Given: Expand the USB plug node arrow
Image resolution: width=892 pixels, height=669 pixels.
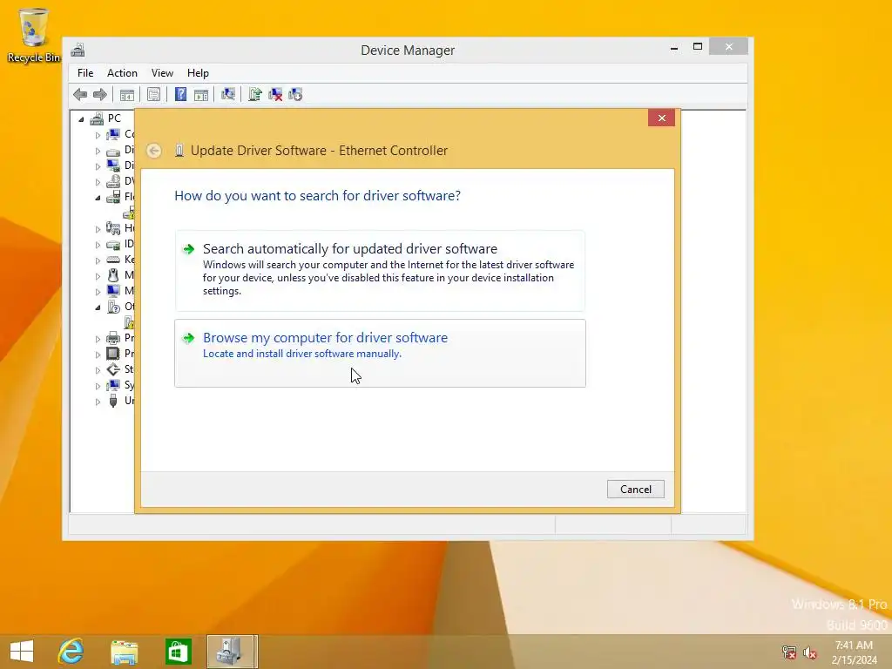Looking at the screenshot, I should 98,402.
